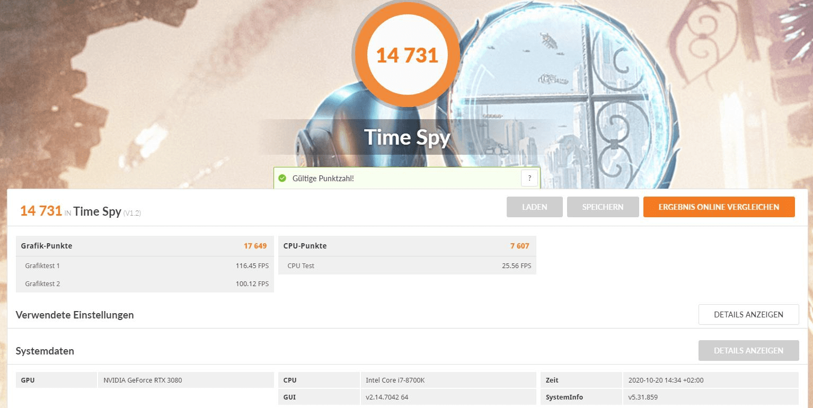Click the CPU-Punkte header label
This screenshot has height=408, width=813.
[x=305, y=246]
